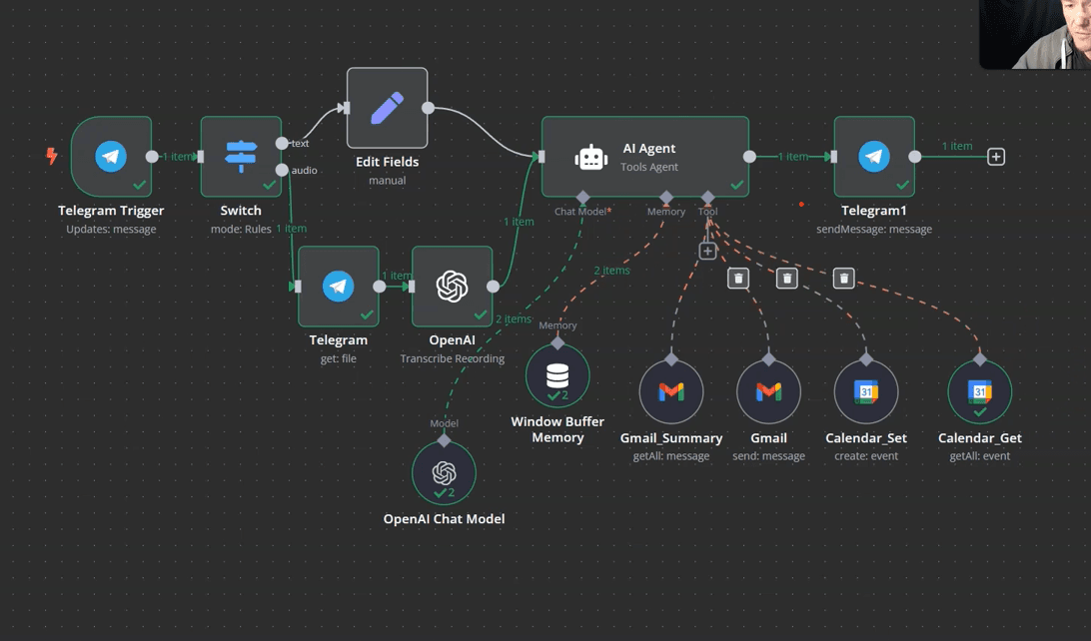The height and width of the screenshot is (641, 1091).
Task: Click the Calendar_Get top diamond connector
Action: point(980,359)
